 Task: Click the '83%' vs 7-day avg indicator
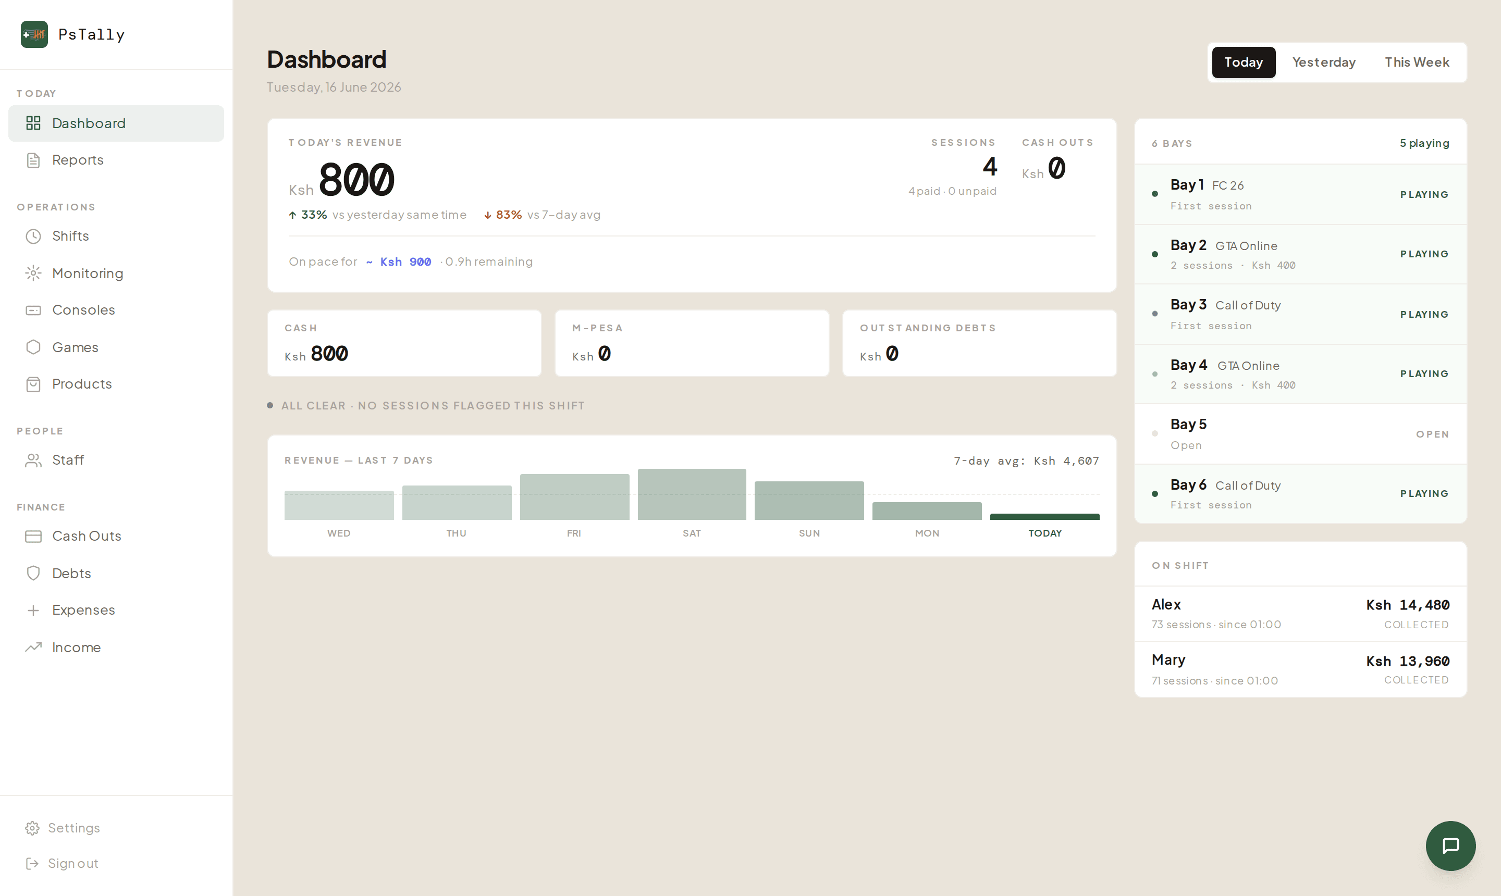point(502,214)
